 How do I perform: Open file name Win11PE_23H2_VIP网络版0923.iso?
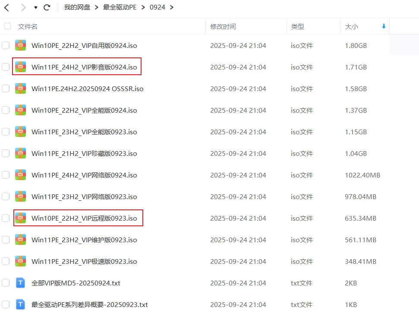84,196
